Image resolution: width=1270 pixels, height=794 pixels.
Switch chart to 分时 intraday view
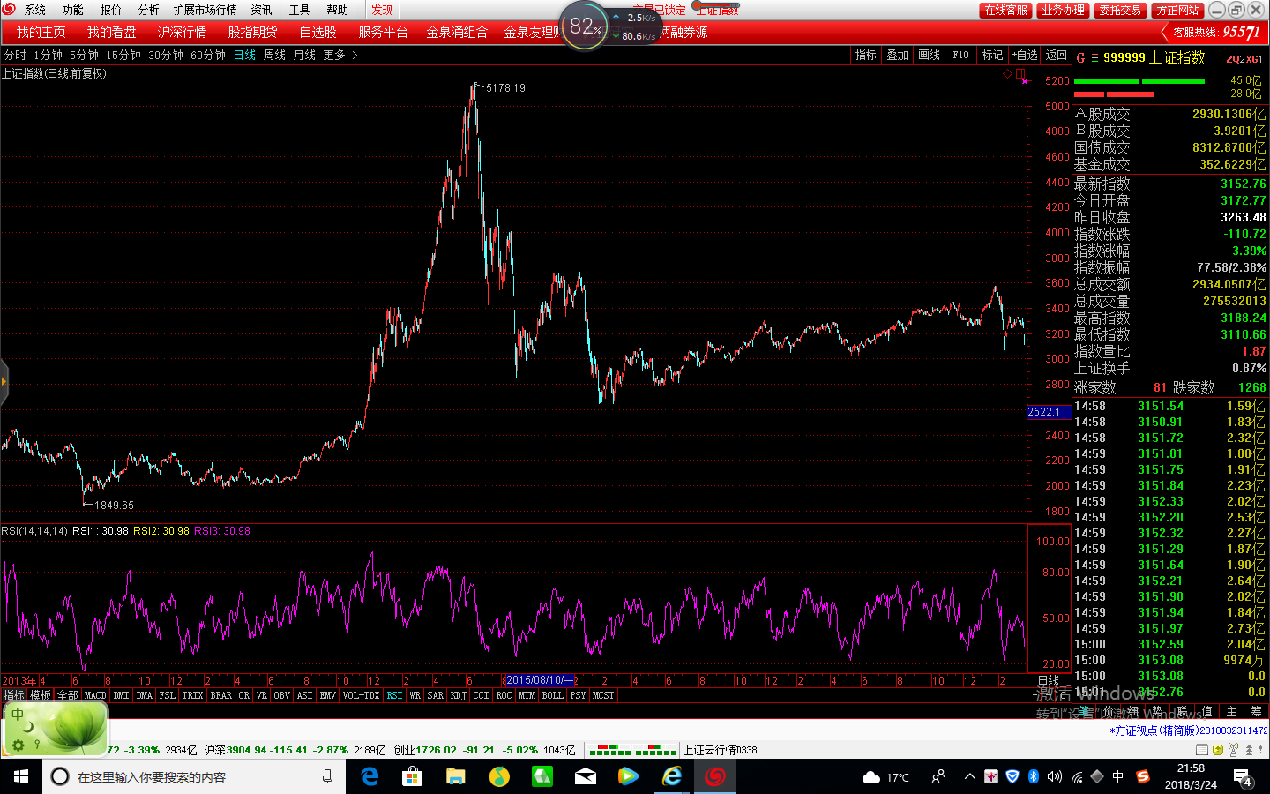pos(15,55)
